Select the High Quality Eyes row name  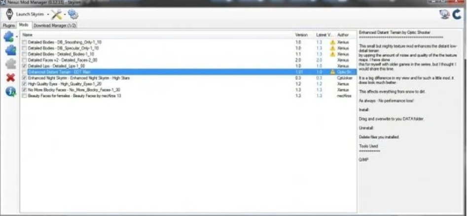click(x=65, y=84)
